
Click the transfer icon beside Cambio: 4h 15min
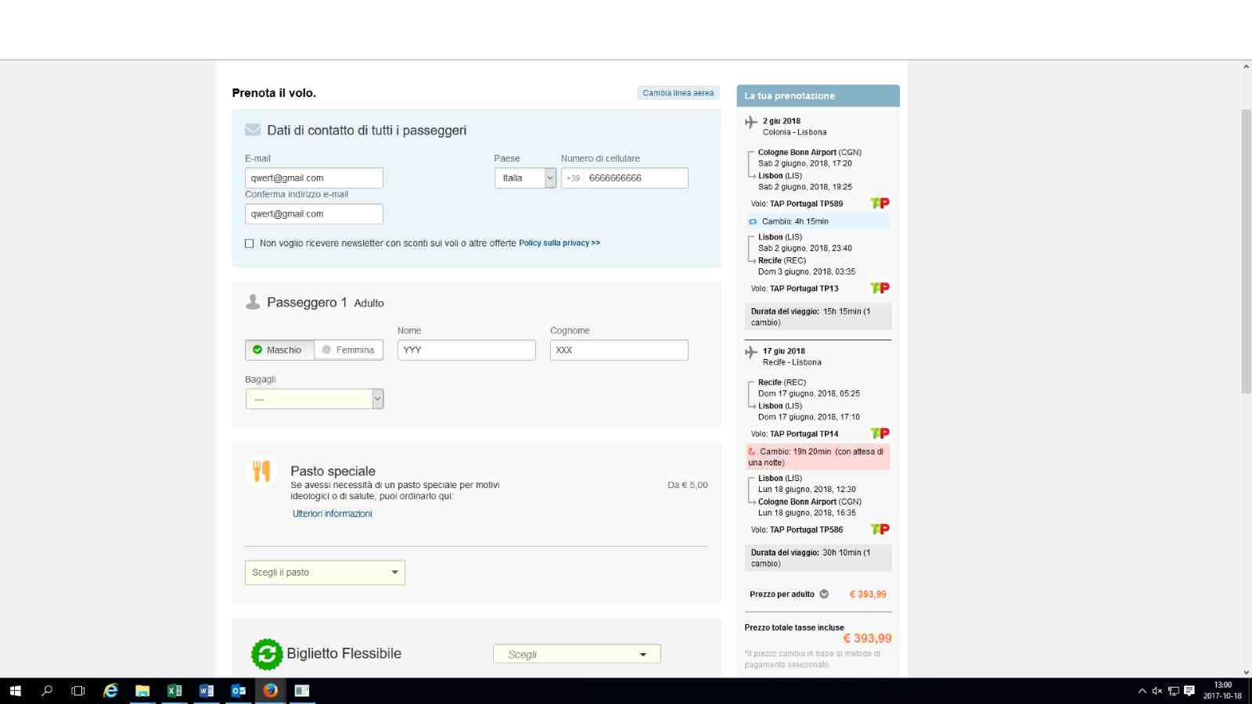[753, 221]
